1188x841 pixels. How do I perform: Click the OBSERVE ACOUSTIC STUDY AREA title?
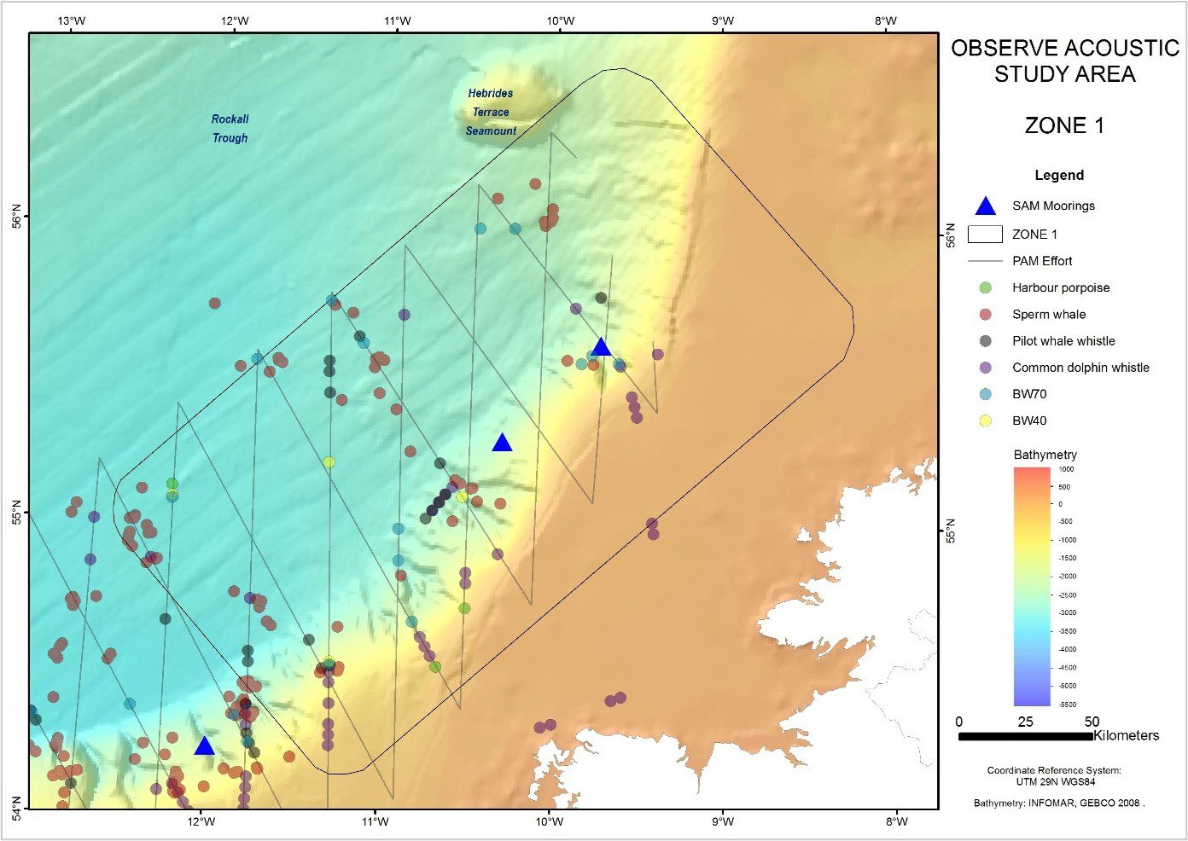[1064, 61]
